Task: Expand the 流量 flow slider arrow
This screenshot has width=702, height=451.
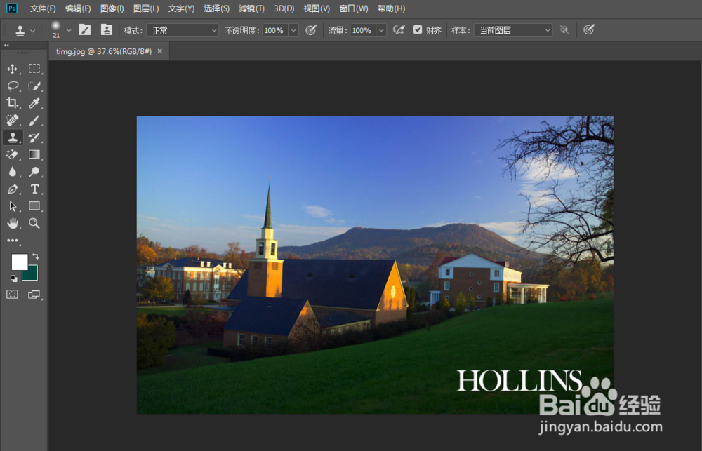Action: [381, 30]
